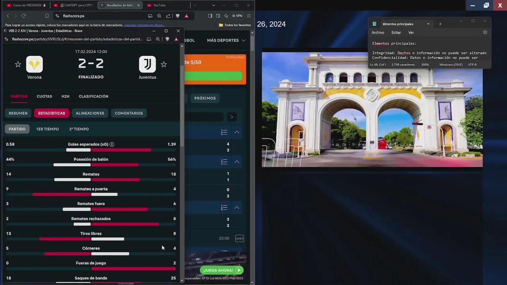Select the ALINEACIONES sub-tab

point(90,113)
